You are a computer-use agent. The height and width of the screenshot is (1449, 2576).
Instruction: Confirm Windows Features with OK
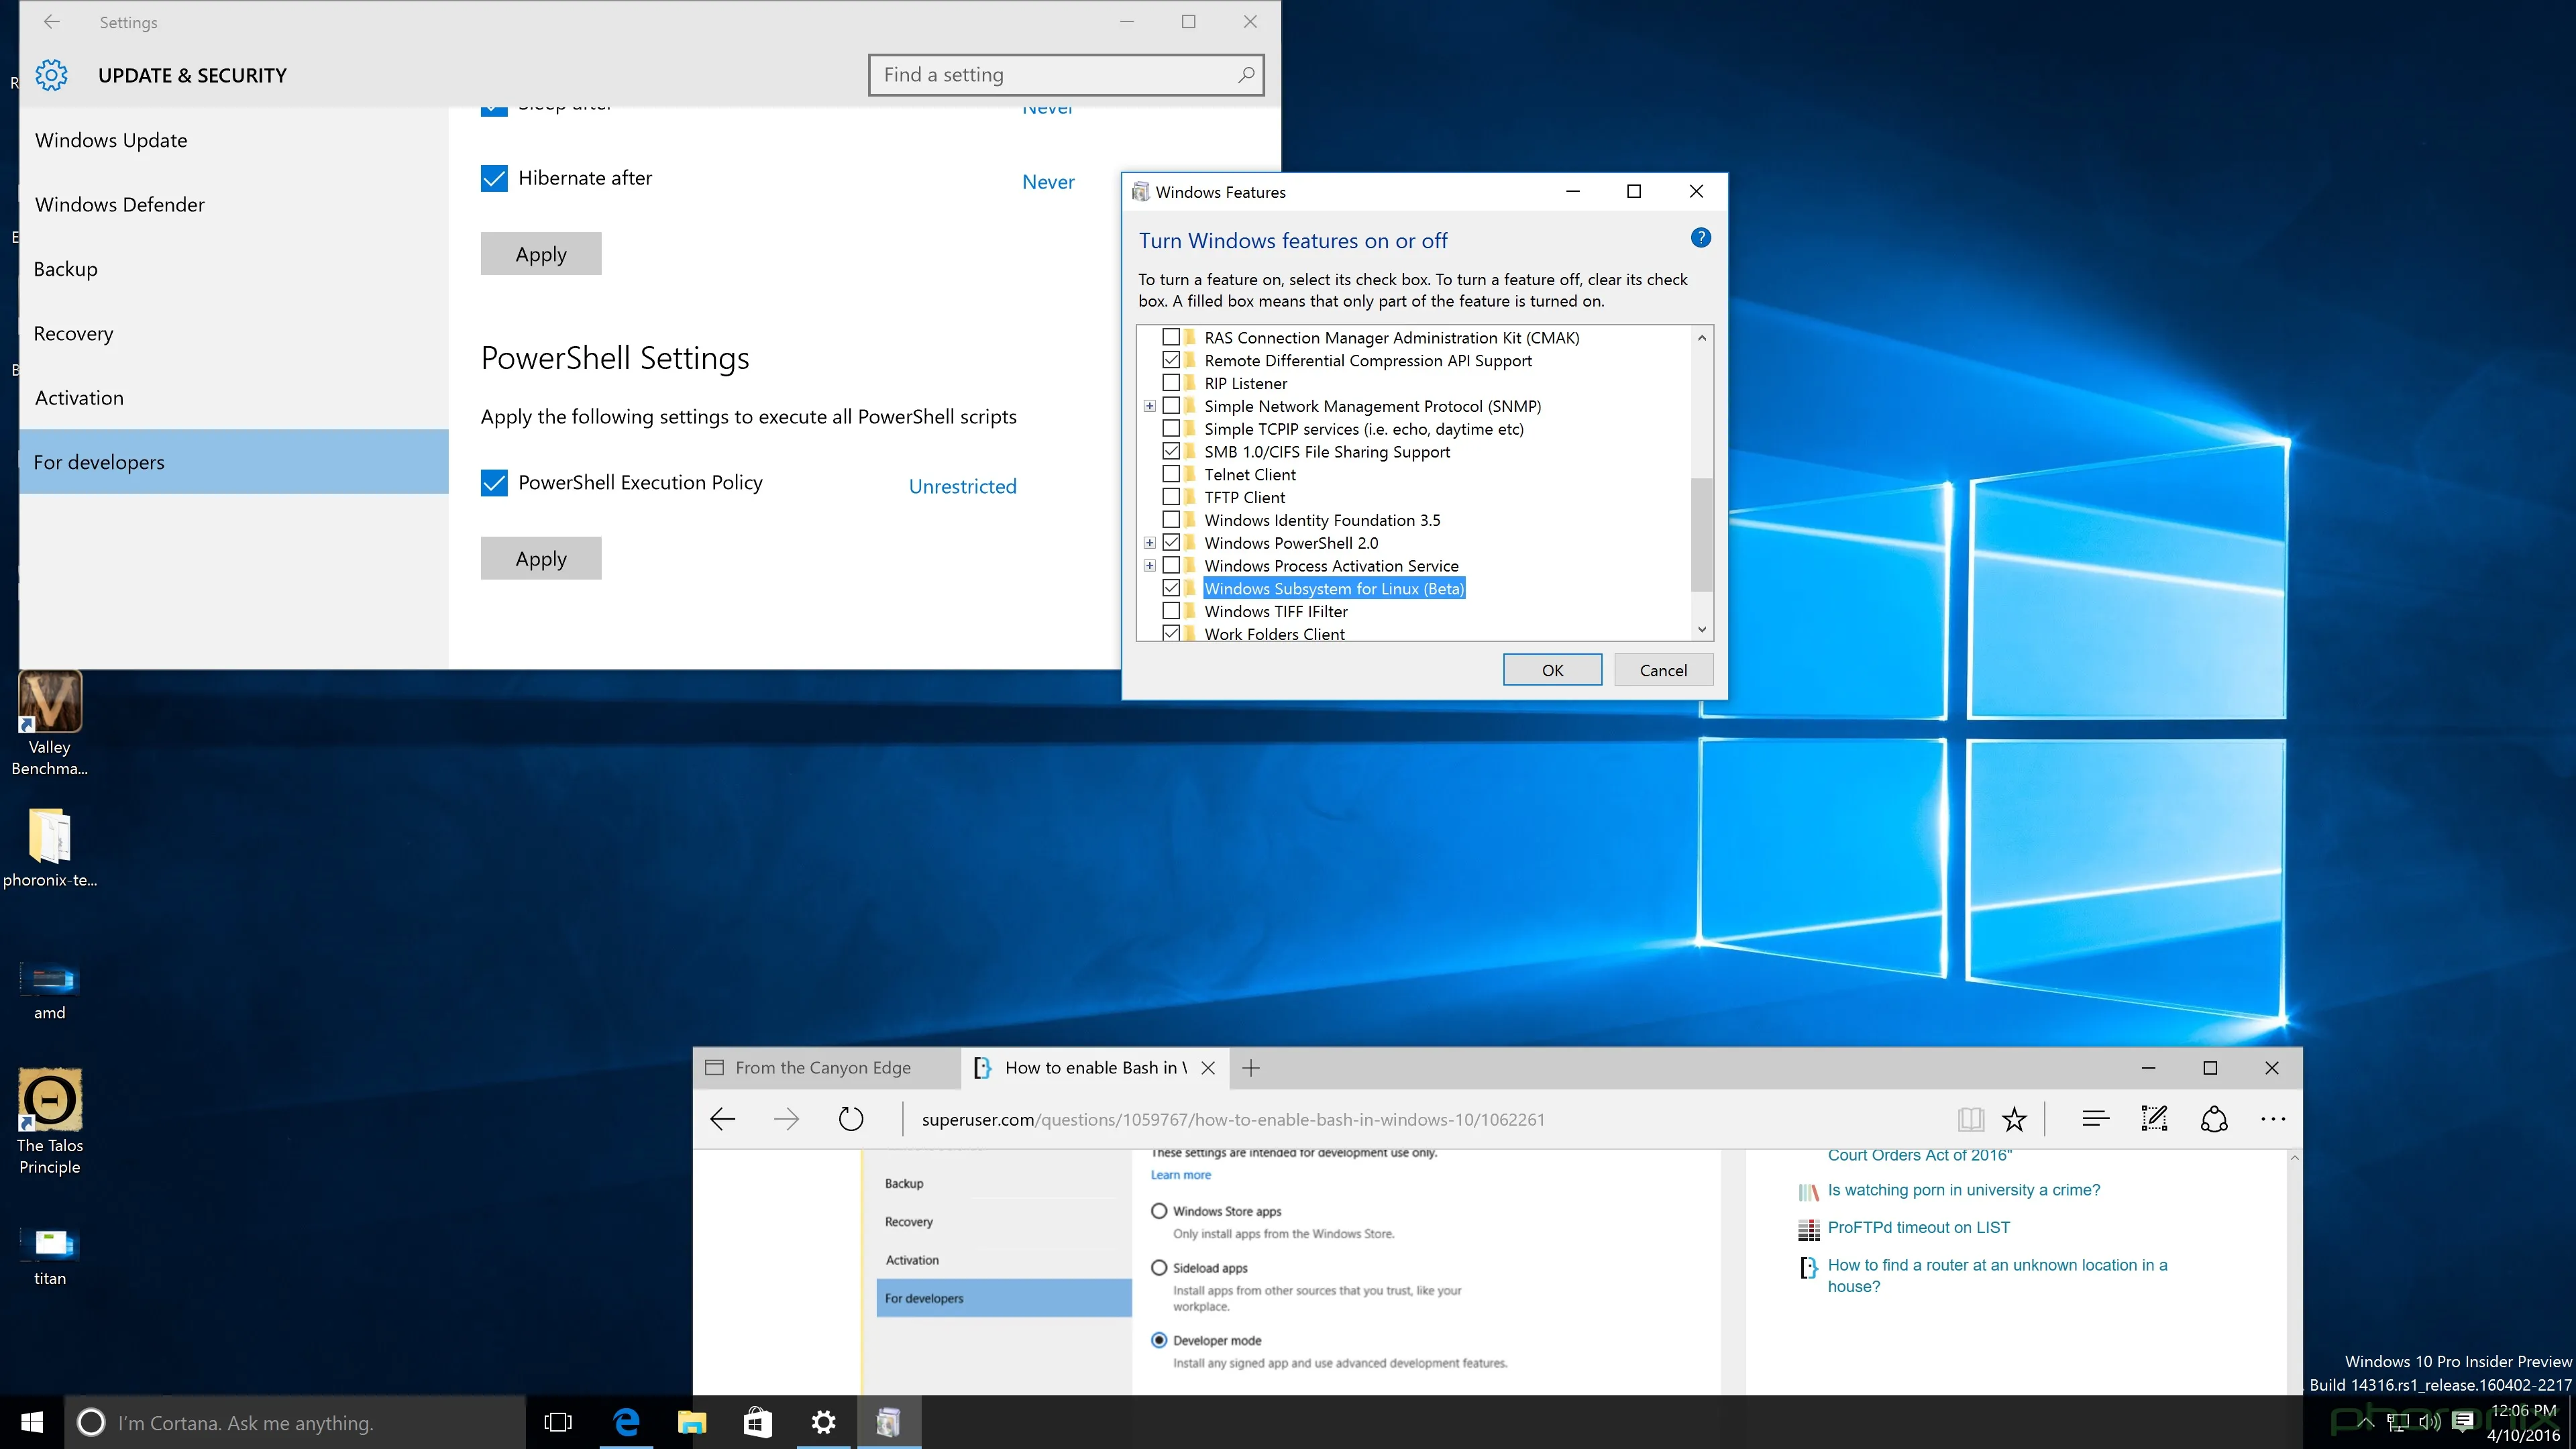tap(1552, 670)
